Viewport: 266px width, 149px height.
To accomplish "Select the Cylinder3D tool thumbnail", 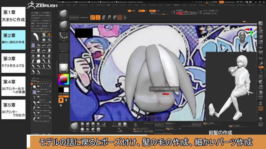I will click(x=44, y=35).
